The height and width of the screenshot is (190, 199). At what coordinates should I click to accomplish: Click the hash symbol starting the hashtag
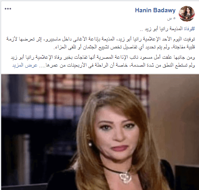[193, 29]
